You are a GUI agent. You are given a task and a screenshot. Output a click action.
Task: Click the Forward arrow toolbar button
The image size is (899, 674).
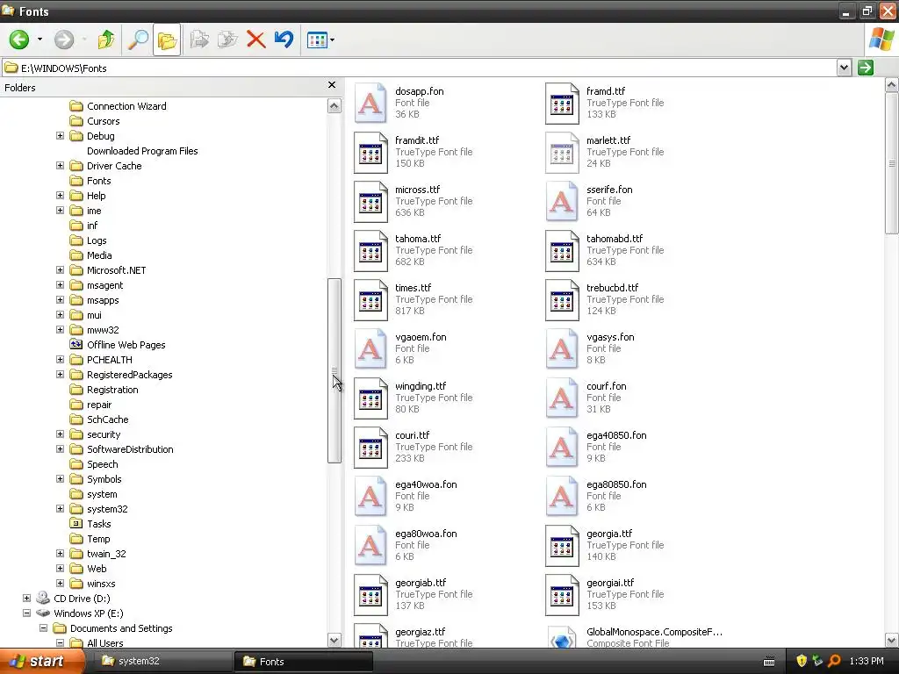[63, 39]
